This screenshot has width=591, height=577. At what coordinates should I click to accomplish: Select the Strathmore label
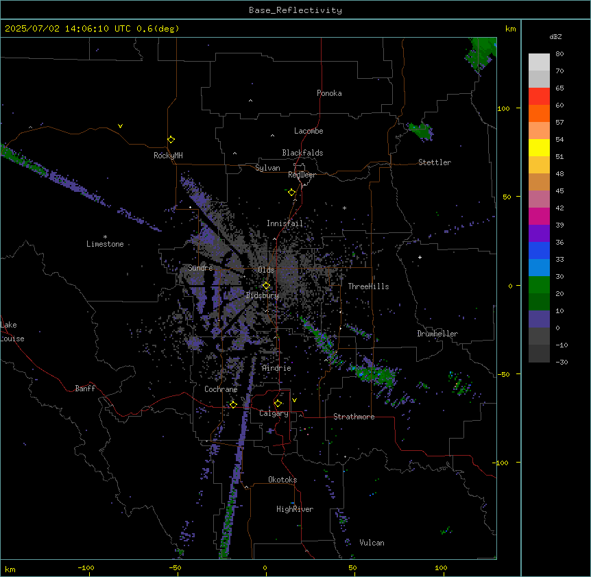[354, 417]
